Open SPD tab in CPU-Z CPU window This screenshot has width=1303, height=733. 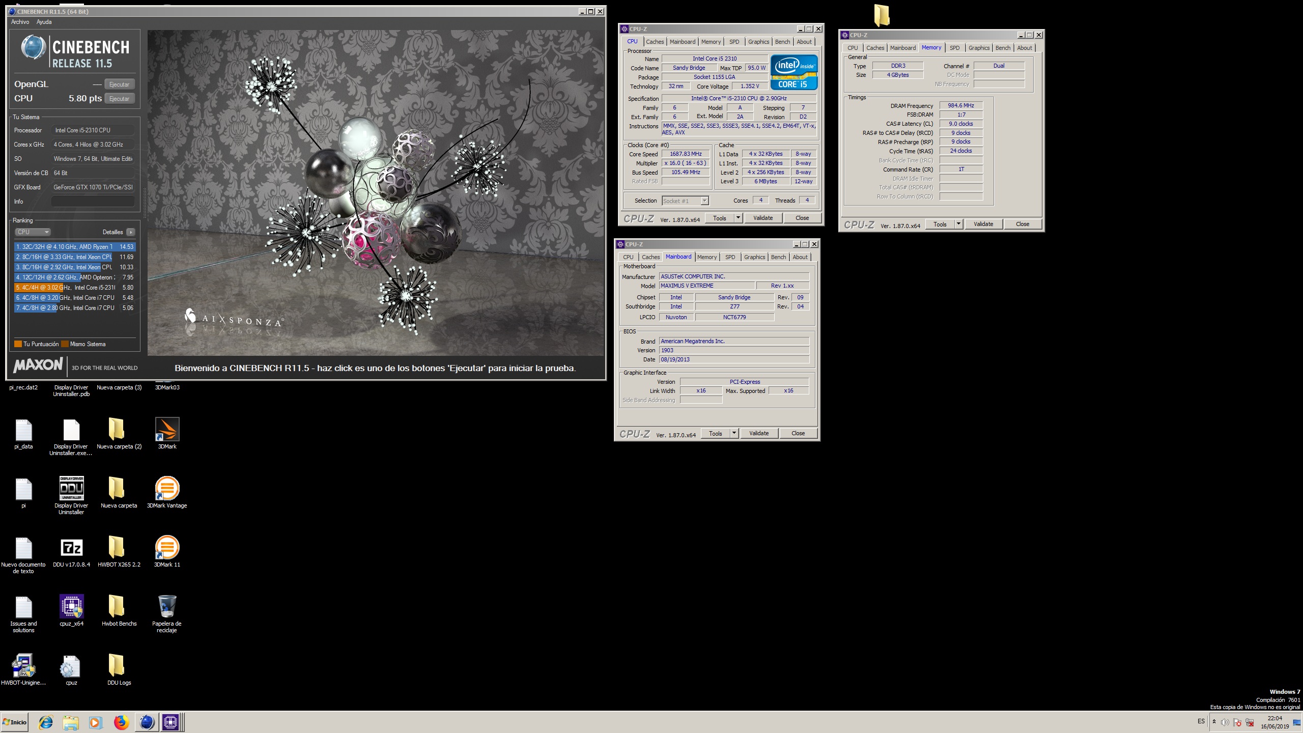click(x=734, y=42)
